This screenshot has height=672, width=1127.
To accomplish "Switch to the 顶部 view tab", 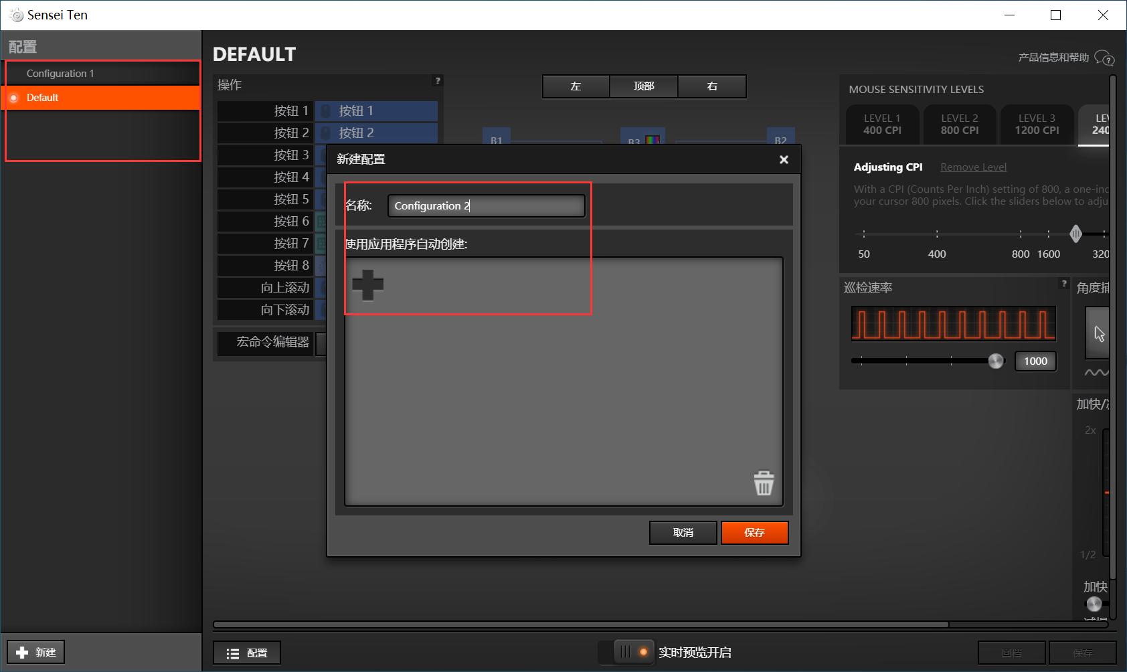I will click(644, 86).
